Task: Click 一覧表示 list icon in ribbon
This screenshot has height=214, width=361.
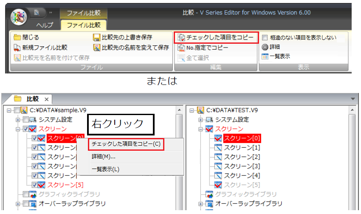Action: point(265,56)
